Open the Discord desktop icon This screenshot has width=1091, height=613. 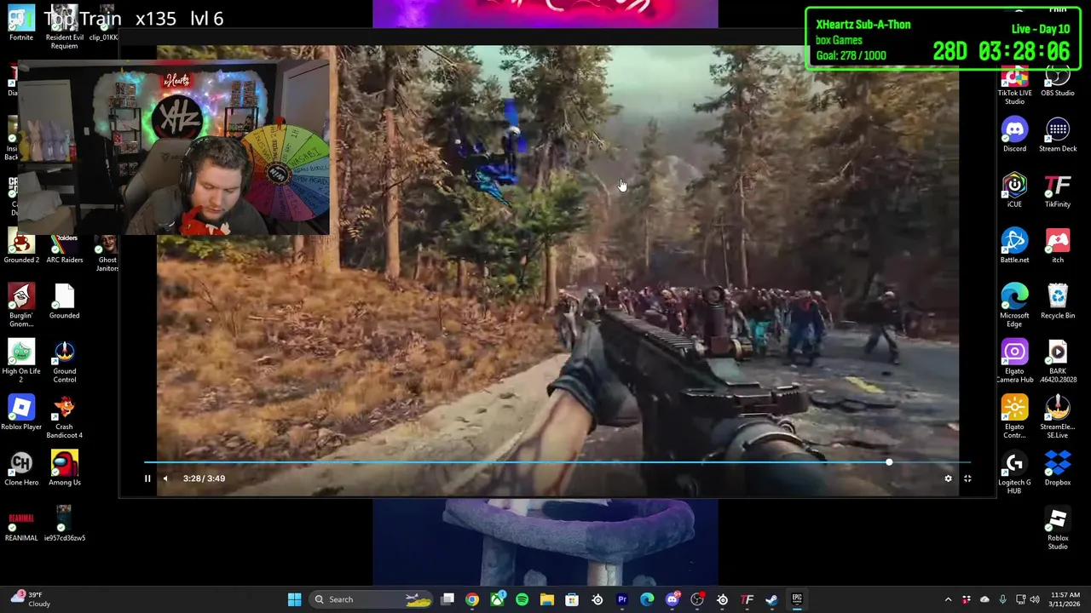(x=1014, y=136)
